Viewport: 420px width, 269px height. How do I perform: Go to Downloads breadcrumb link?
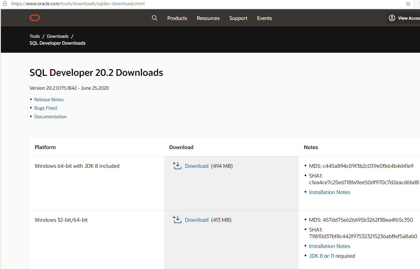tap(58, 36)
